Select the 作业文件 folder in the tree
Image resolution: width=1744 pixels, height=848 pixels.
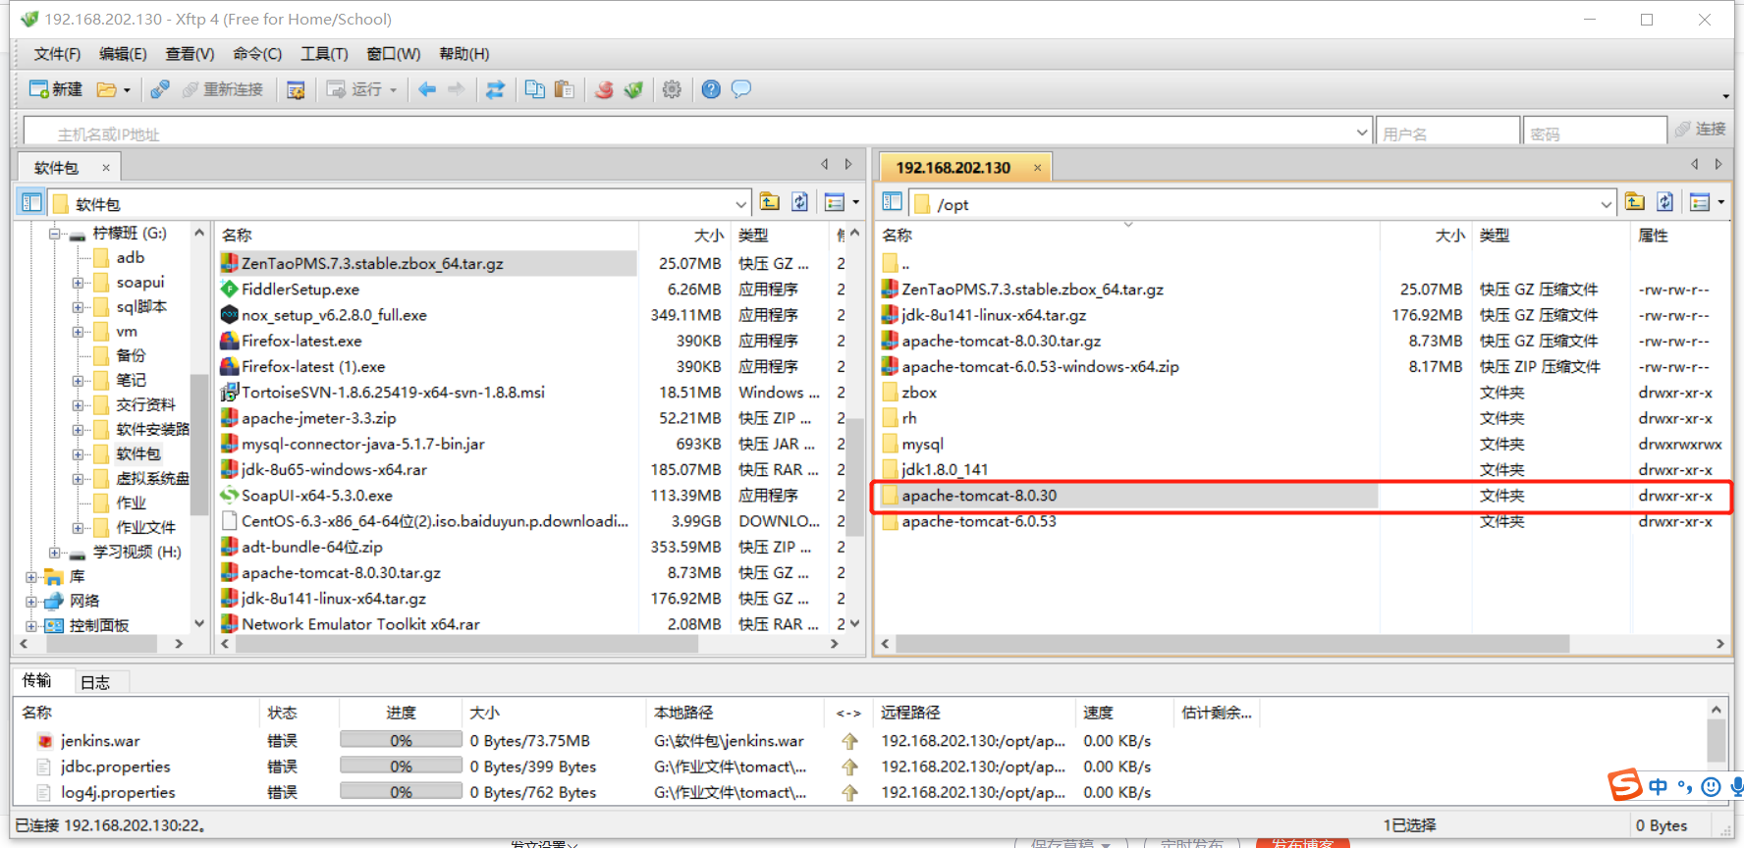145,527
